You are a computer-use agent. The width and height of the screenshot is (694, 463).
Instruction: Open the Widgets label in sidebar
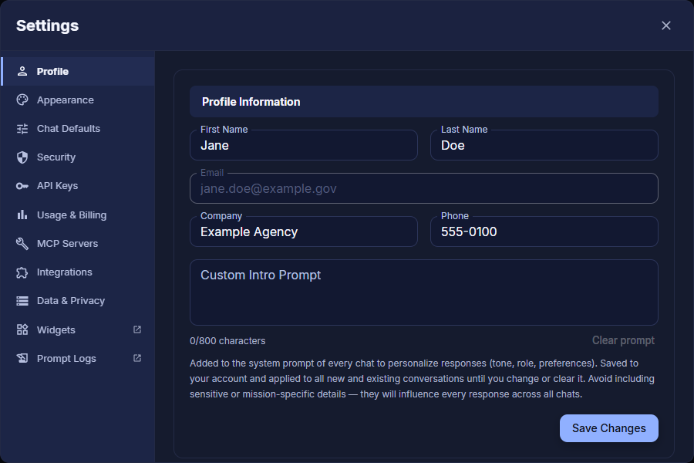pos(56,330)
